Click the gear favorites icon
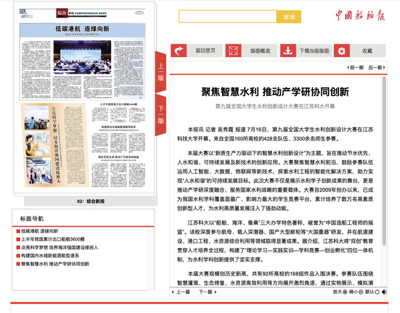The image size is (400, 313). pos(342,50)
